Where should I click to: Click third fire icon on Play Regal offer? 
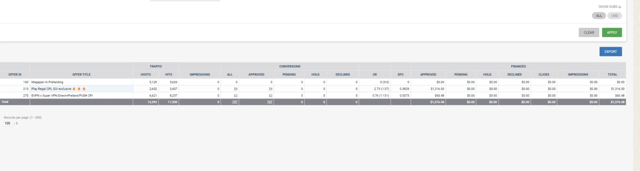tap(84, 89)
